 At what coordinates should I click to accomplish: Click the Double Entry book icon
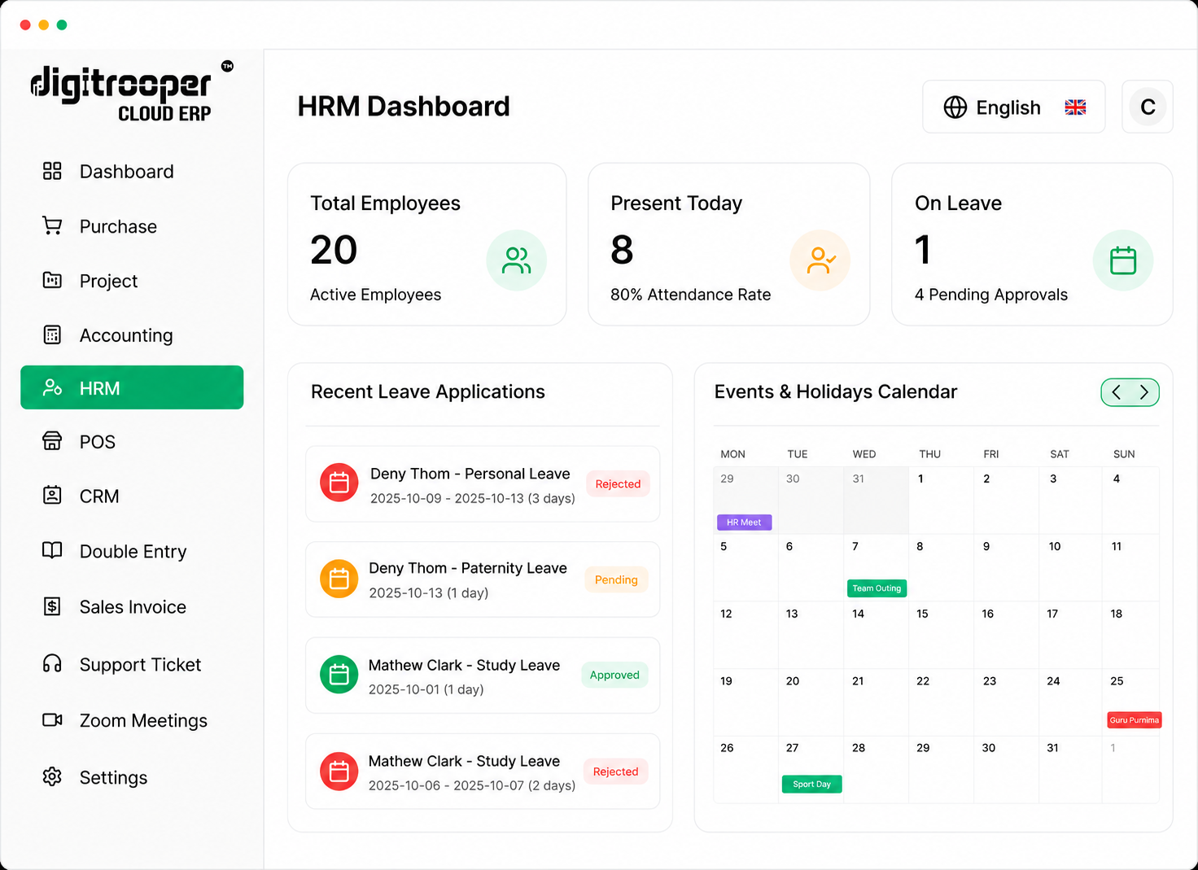[x=52, y=550]
